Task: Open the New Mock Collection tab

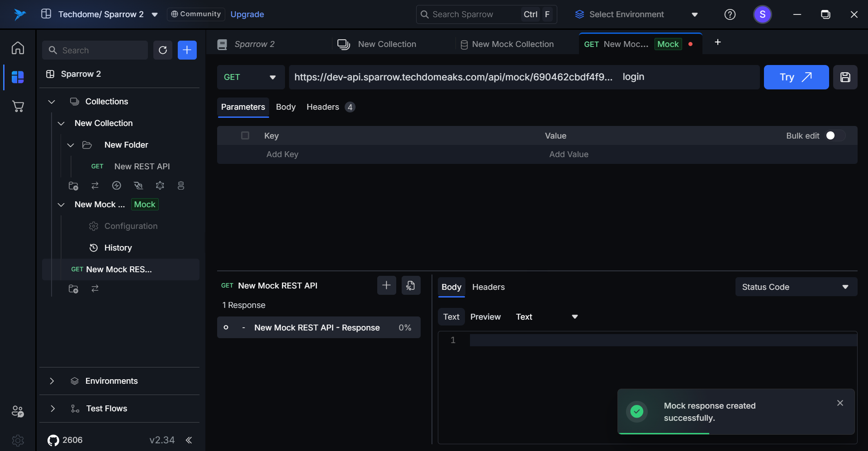Action: click(512, 44)
